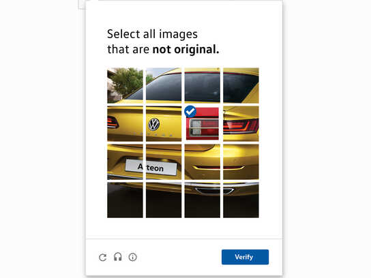Viewport: 371px width, 278px height.
Task: Select the tile showing green trees
Action: (x=125, y=85)
